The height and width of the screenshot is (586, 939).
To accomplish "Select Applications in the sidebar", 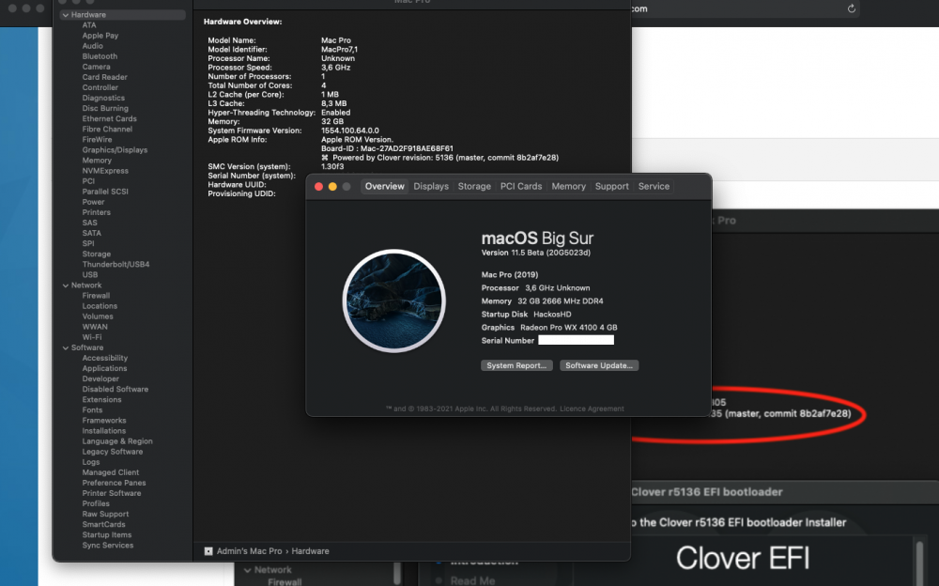I will pyautogui.click(x=104, y=368).
